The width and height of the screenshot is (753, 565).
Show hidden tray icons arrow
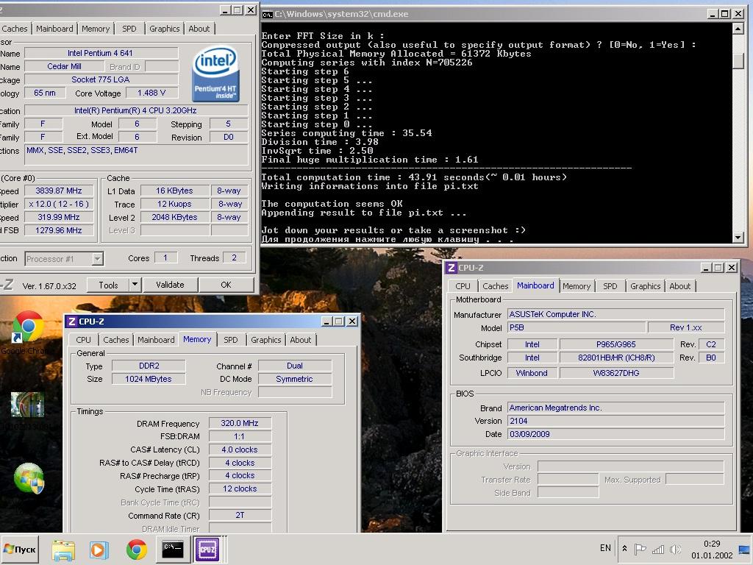pyautogui.click(x=624, y=548)
